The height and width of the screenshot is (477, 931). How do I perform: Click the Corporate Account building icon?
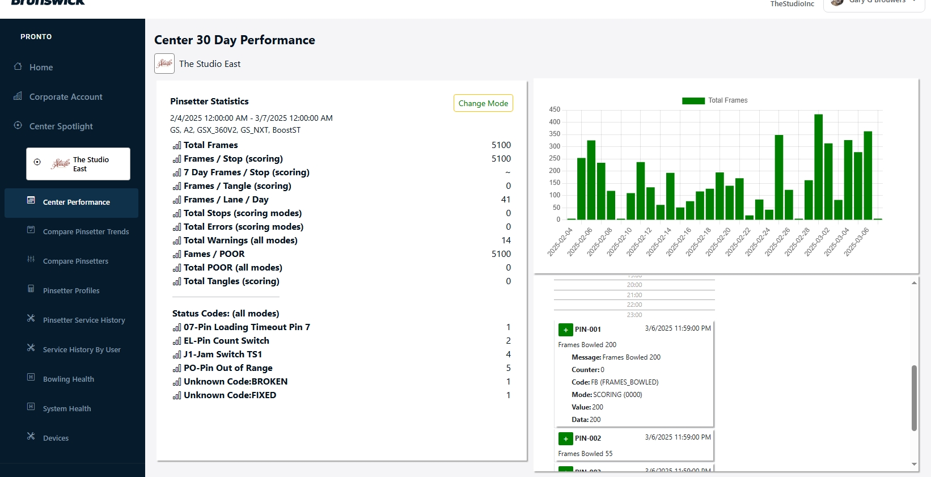click(x=18, y=96)
